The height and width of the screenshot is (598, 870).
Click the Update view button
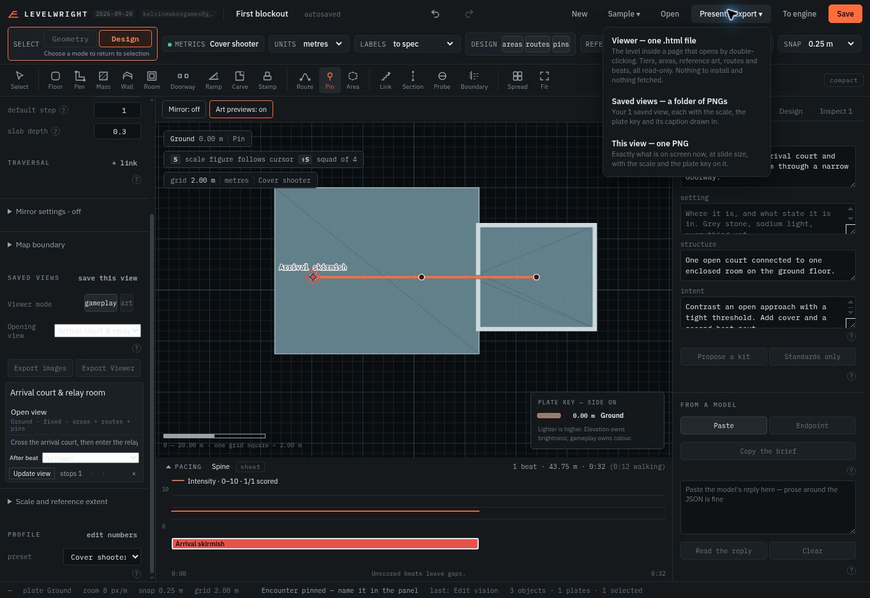point(32,473)
